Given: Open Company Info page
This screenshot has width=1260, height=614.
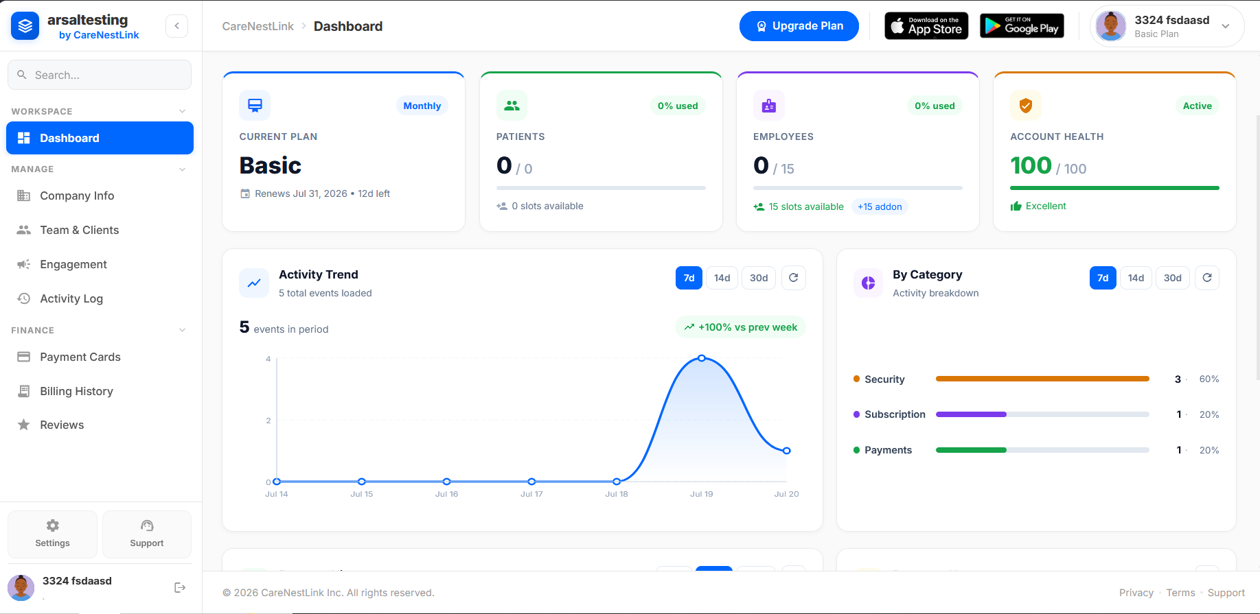Looking at the screenshot, I should tap(100, 196).
